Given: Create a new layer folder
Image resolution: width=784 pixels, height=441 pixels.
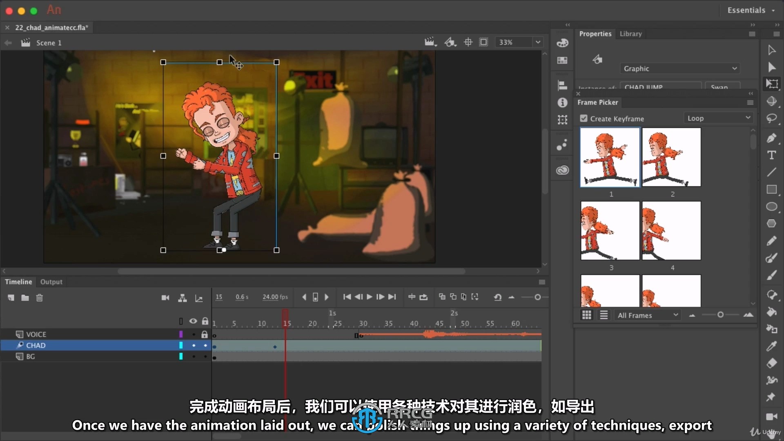Looking at the screenshot, I should tap(25, 298).
